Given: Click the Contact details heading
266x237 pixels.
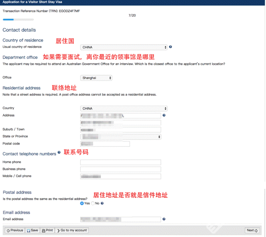Looking at the screenshot, I should click(19, 30).
